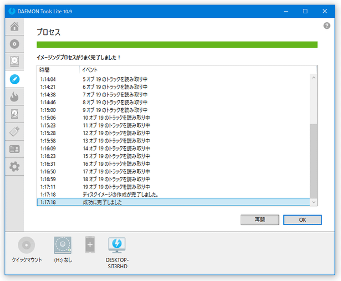Click the log scrollbar down arrow
This screenshot has width=341, height=281.
tap(314, 202)
